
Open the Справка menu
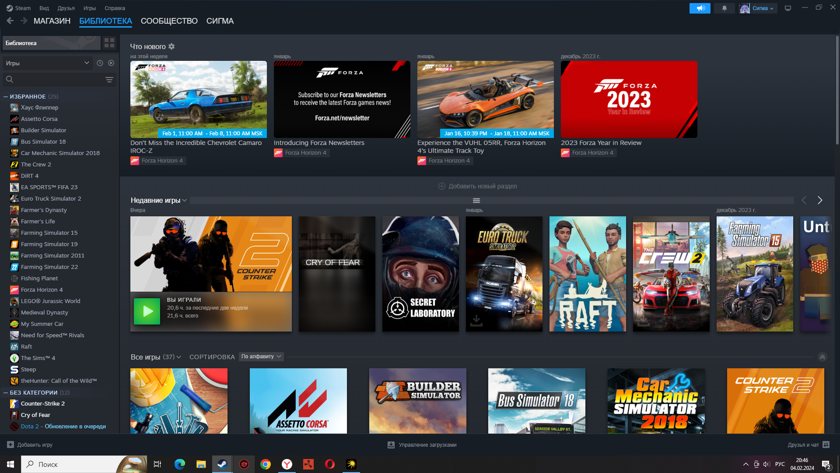(x=115, y=8)
